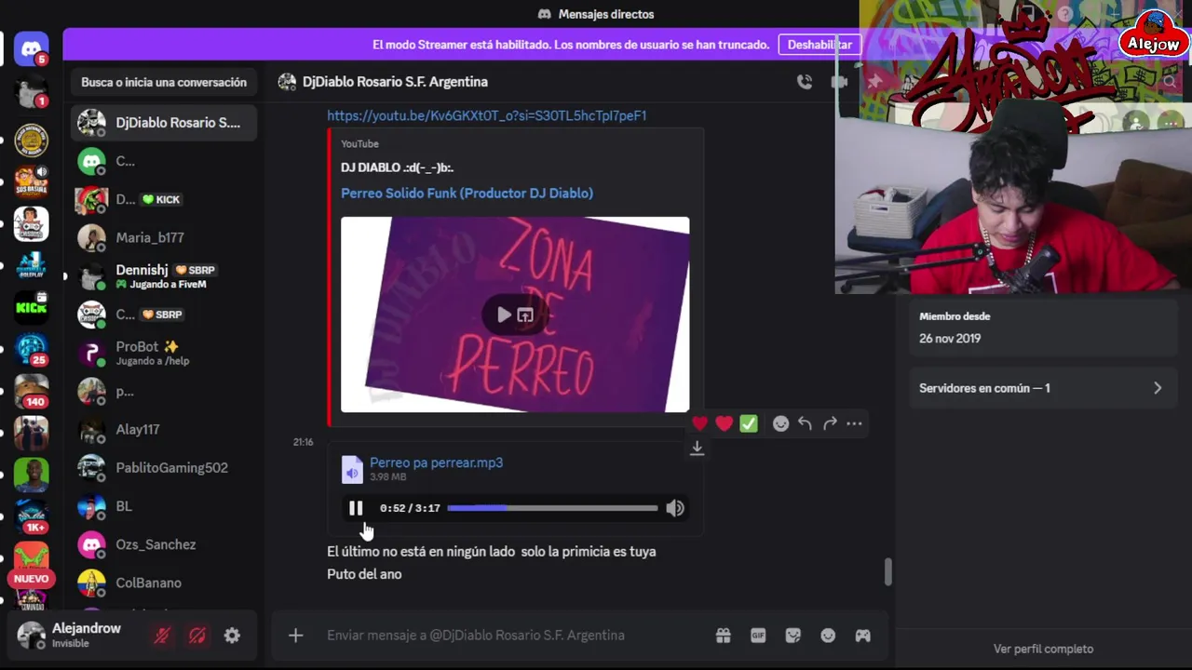Open the gift Nitro icon
1192x670 pixels.
point(723,636)
